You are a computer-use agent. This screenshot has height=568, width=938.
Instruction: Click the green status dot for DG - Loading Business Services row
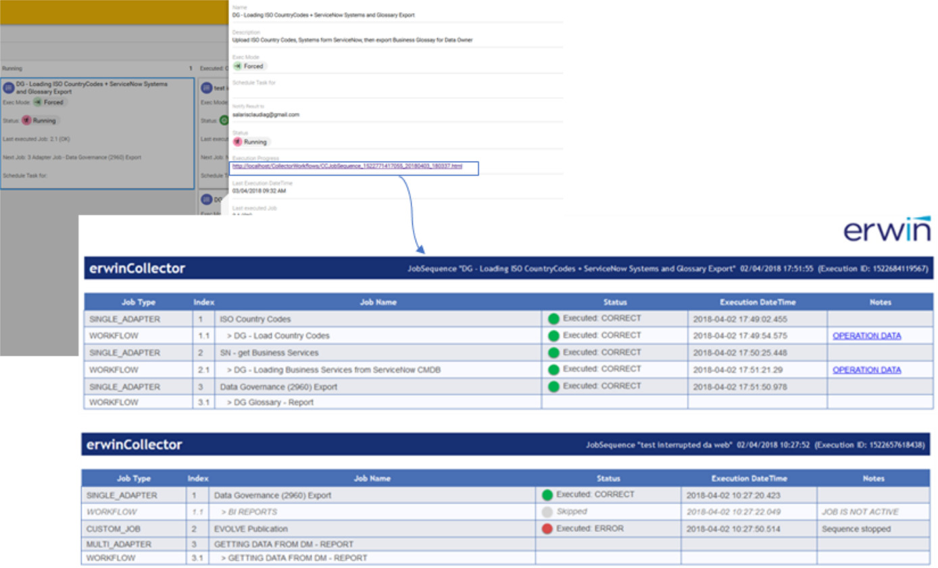pos(554,370)
